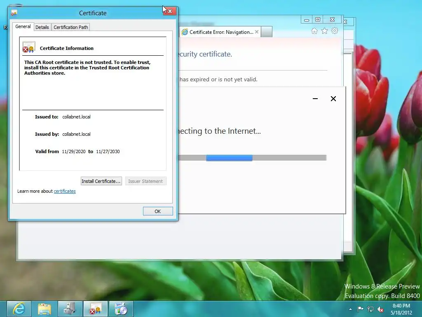422x317 pixels.
Task: Click the expiry date 11/27/2030
Action: [108, 151]
